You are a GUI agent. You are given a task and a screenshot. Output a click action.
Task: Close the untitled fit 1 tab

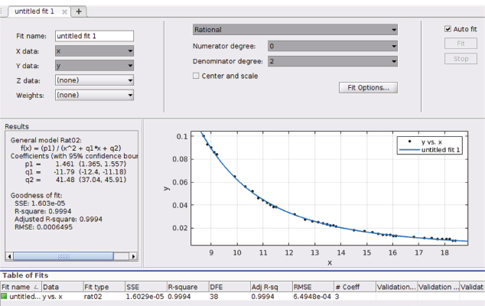click(x=64, y=11)
